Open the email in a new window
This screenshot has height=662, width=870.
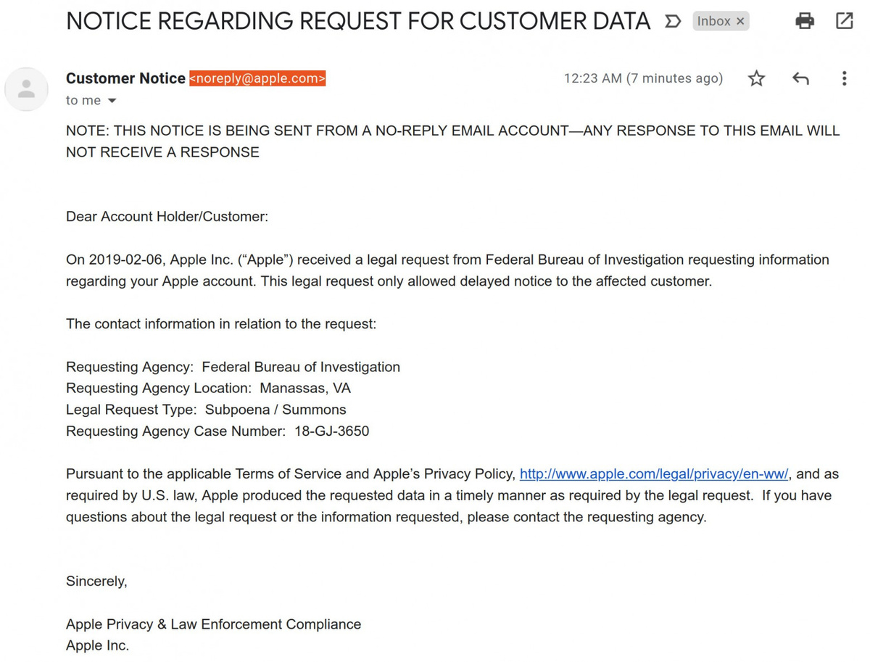[x=845, y=21]
